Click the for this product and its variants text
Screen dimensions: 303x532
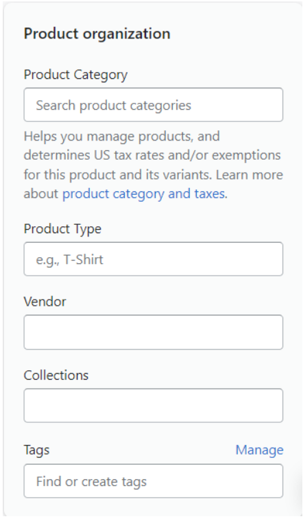pyautogui.click(x=118, y=175)
